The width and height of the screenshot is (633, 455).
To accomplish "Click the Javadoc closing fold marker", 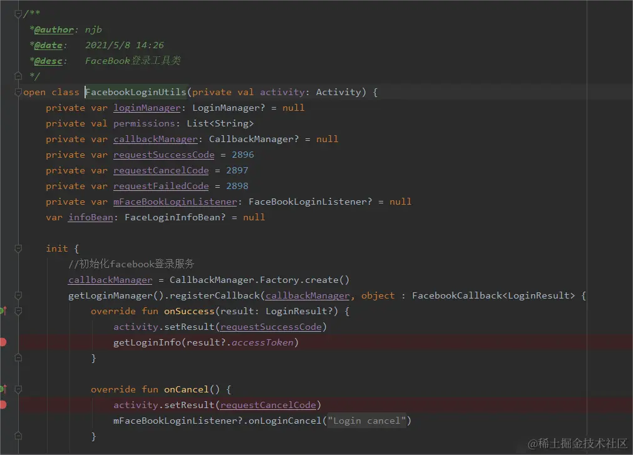I will pyautogui.click(x=18, y=76).
